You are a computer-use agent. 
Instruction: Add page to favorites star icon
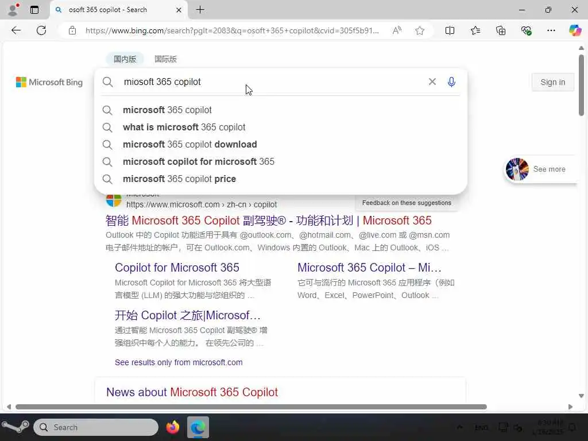(420, 30)
